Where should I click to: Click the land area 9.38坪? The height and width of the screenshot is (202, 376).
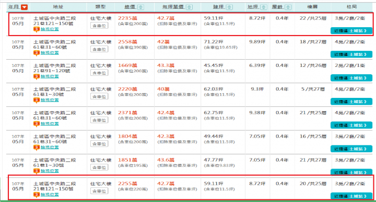click(x=257, y=113)
